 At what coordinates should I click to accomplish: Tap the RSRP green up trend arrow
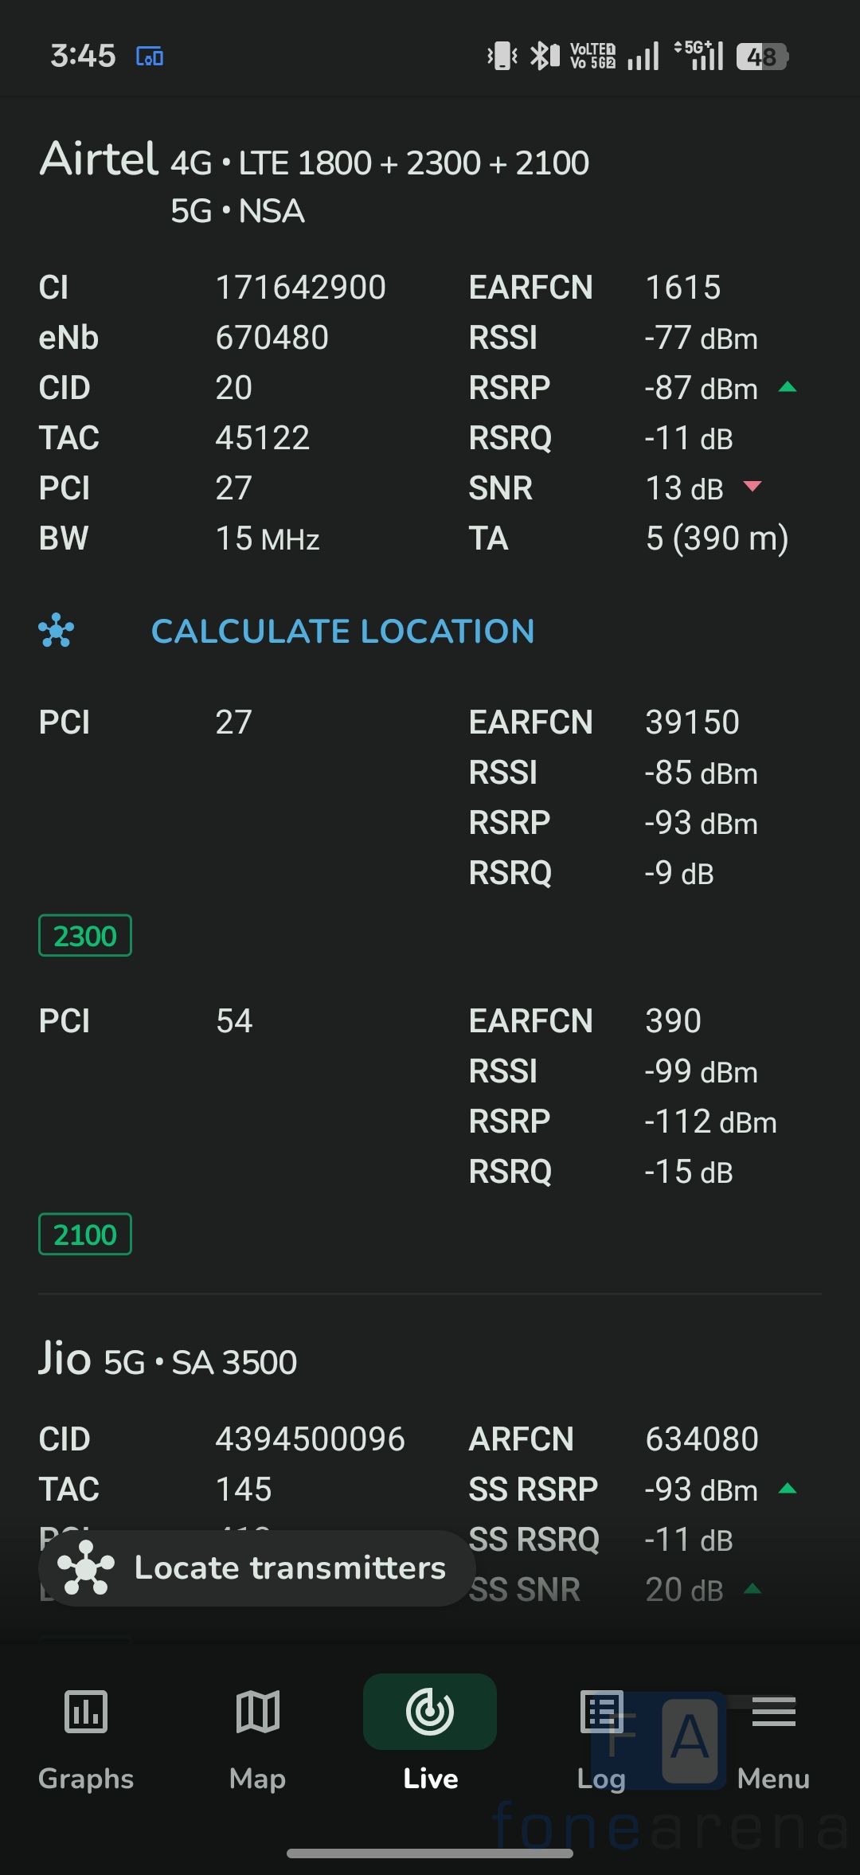[x=788, y=388]
